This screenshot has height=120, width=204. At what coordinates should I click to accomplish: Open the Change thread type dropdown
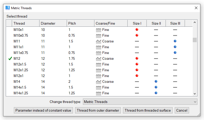[140, 102]
